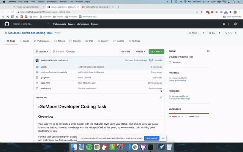Switch to the Security tab
The image size is (243, 152).
[x=103, y=41]
